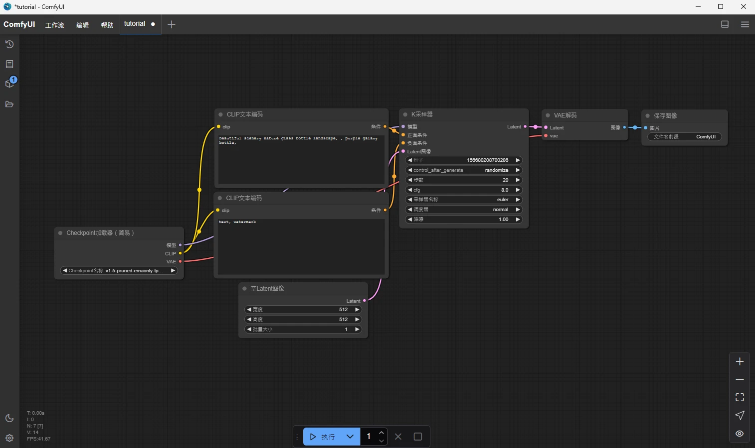Screen dimensions: 755x448
Task: Open the node library list icon
Action: pos(9,64)
